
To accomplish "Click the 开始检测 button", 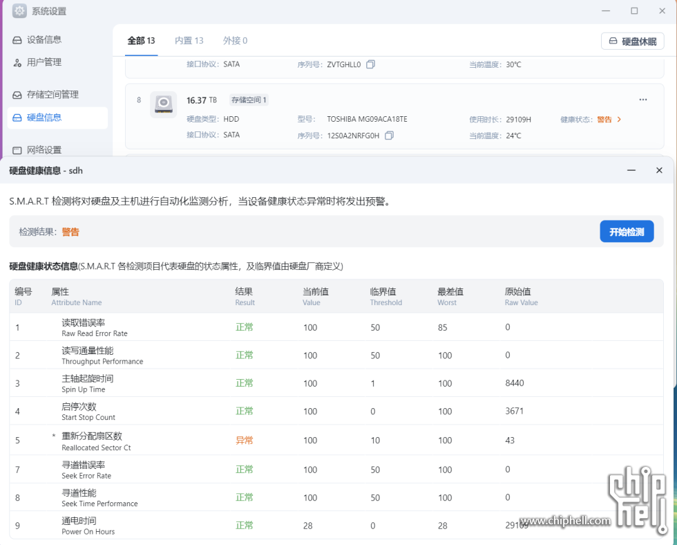I will pyautogui.click(x=626, y=232).
